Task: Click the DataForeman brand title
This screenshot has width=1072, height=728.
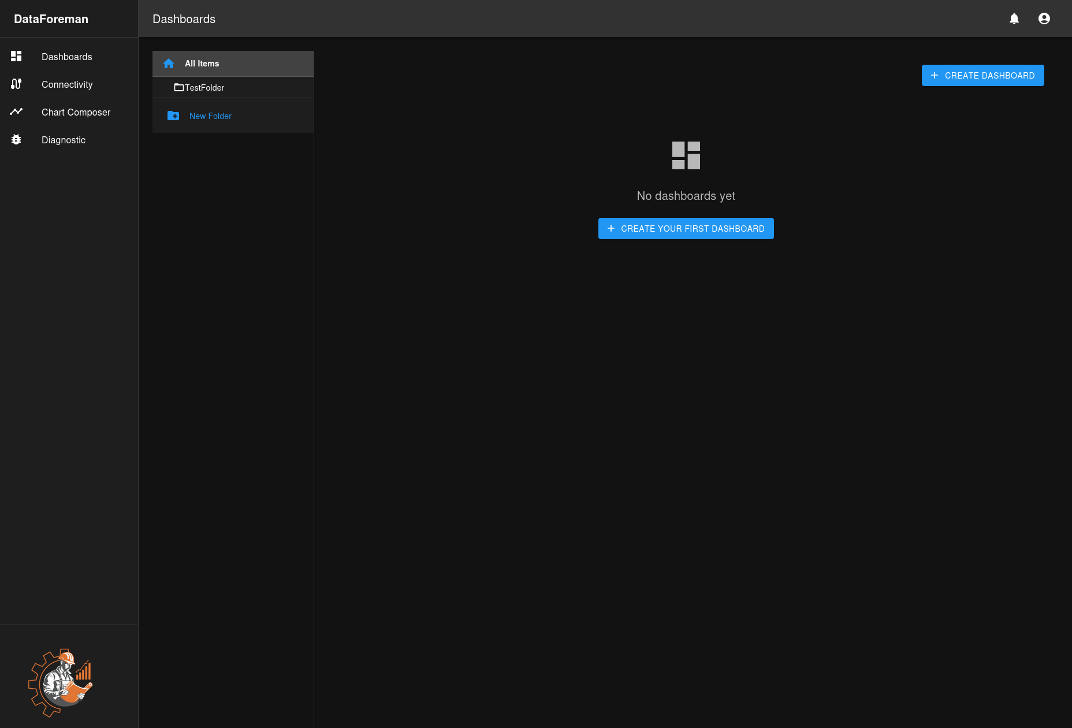Action: click(x=51, y=18)
